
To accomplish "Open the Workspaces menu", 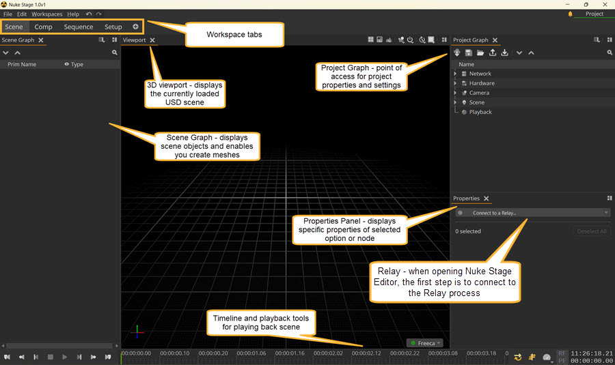I will click(46, 14).
